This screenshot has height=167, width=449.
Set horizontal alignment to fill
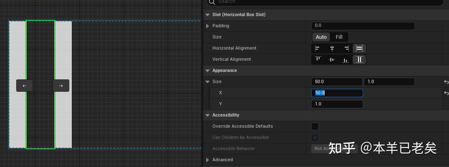click(359, 48)
